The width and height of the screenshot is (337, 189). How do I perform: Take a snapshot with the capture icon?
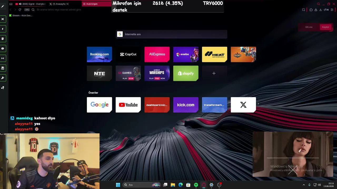(304, 10)
